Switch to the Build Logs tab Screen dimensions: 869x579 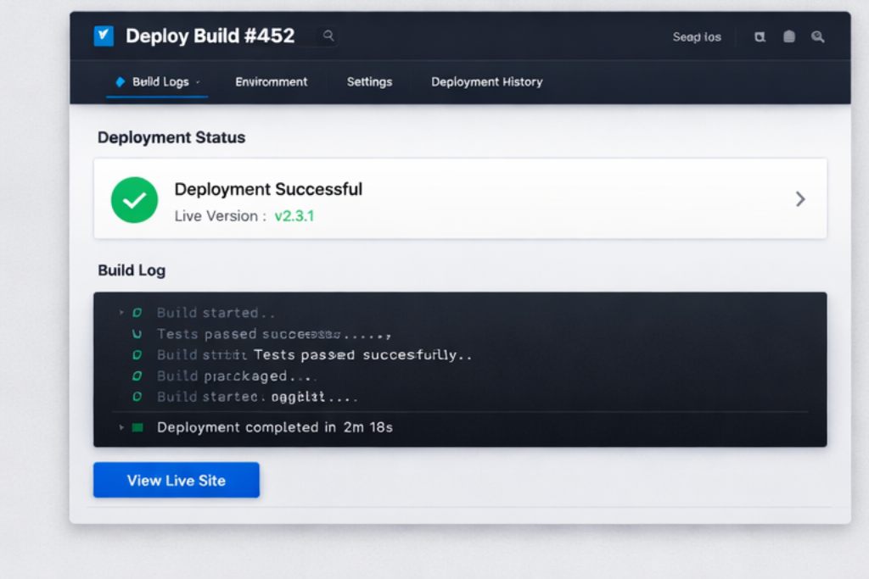click(157, 82)
